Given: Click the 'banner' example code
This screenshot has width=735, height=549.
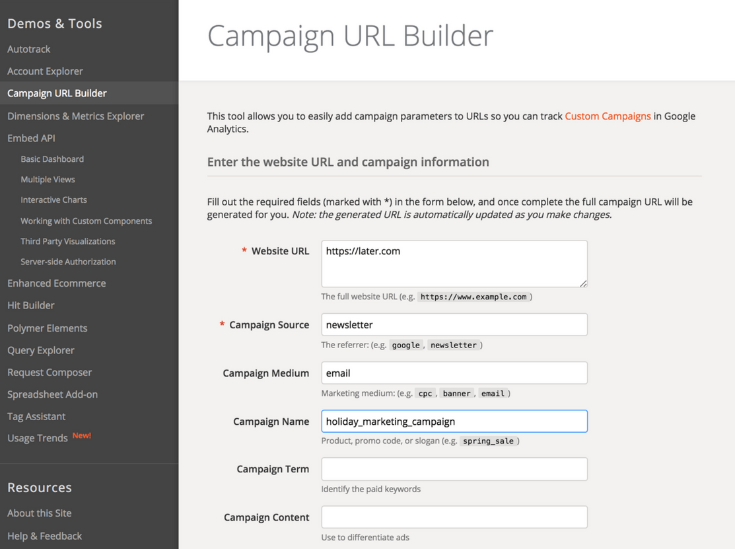Looking at the screenshot, I should coord(456,393).
